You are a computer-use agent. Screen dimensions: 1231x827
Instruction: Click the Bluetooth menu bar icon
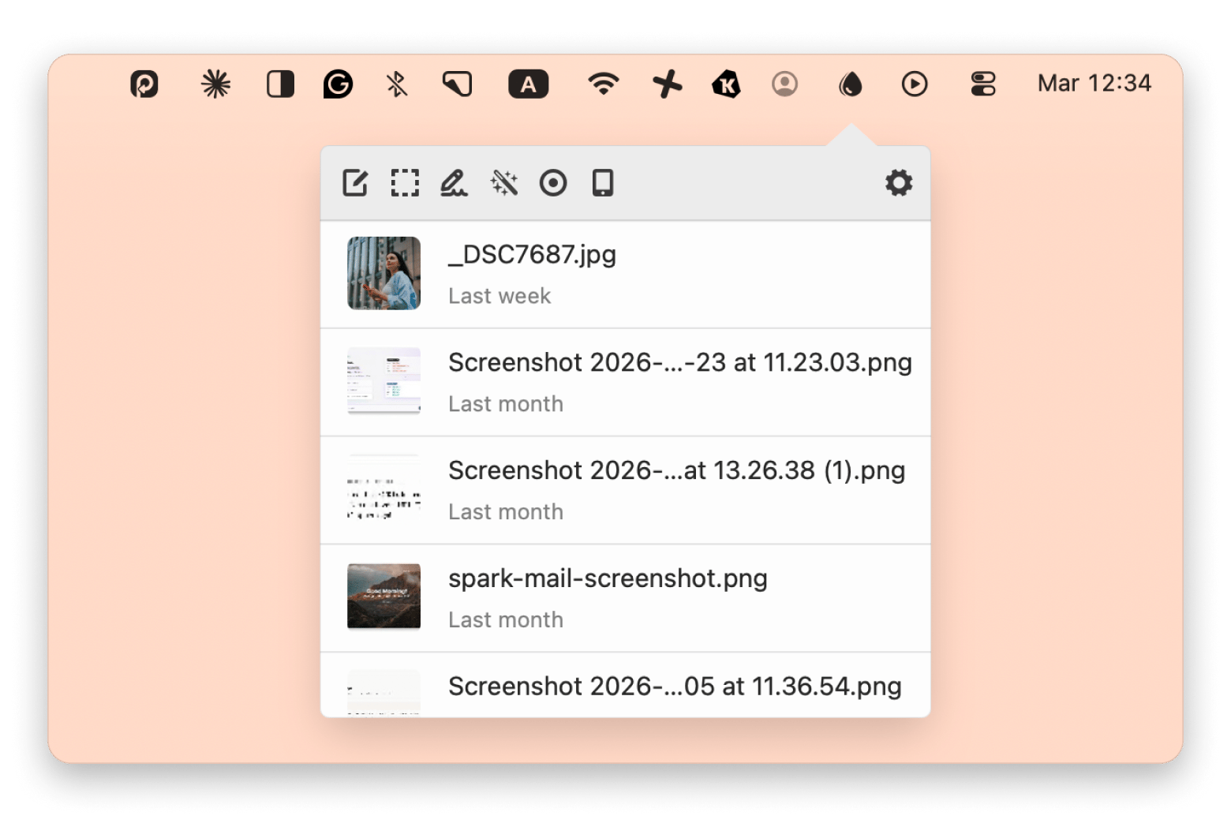click(x=397, y=84)
